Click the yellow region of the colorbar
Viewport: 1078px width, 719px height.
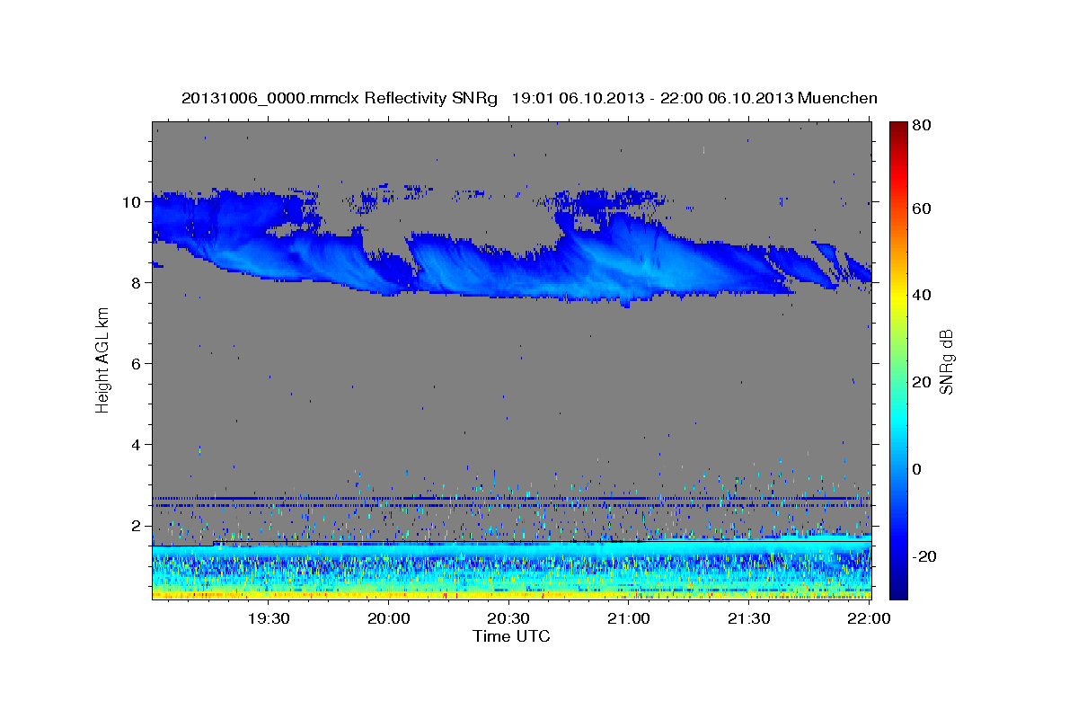(897, 297)
